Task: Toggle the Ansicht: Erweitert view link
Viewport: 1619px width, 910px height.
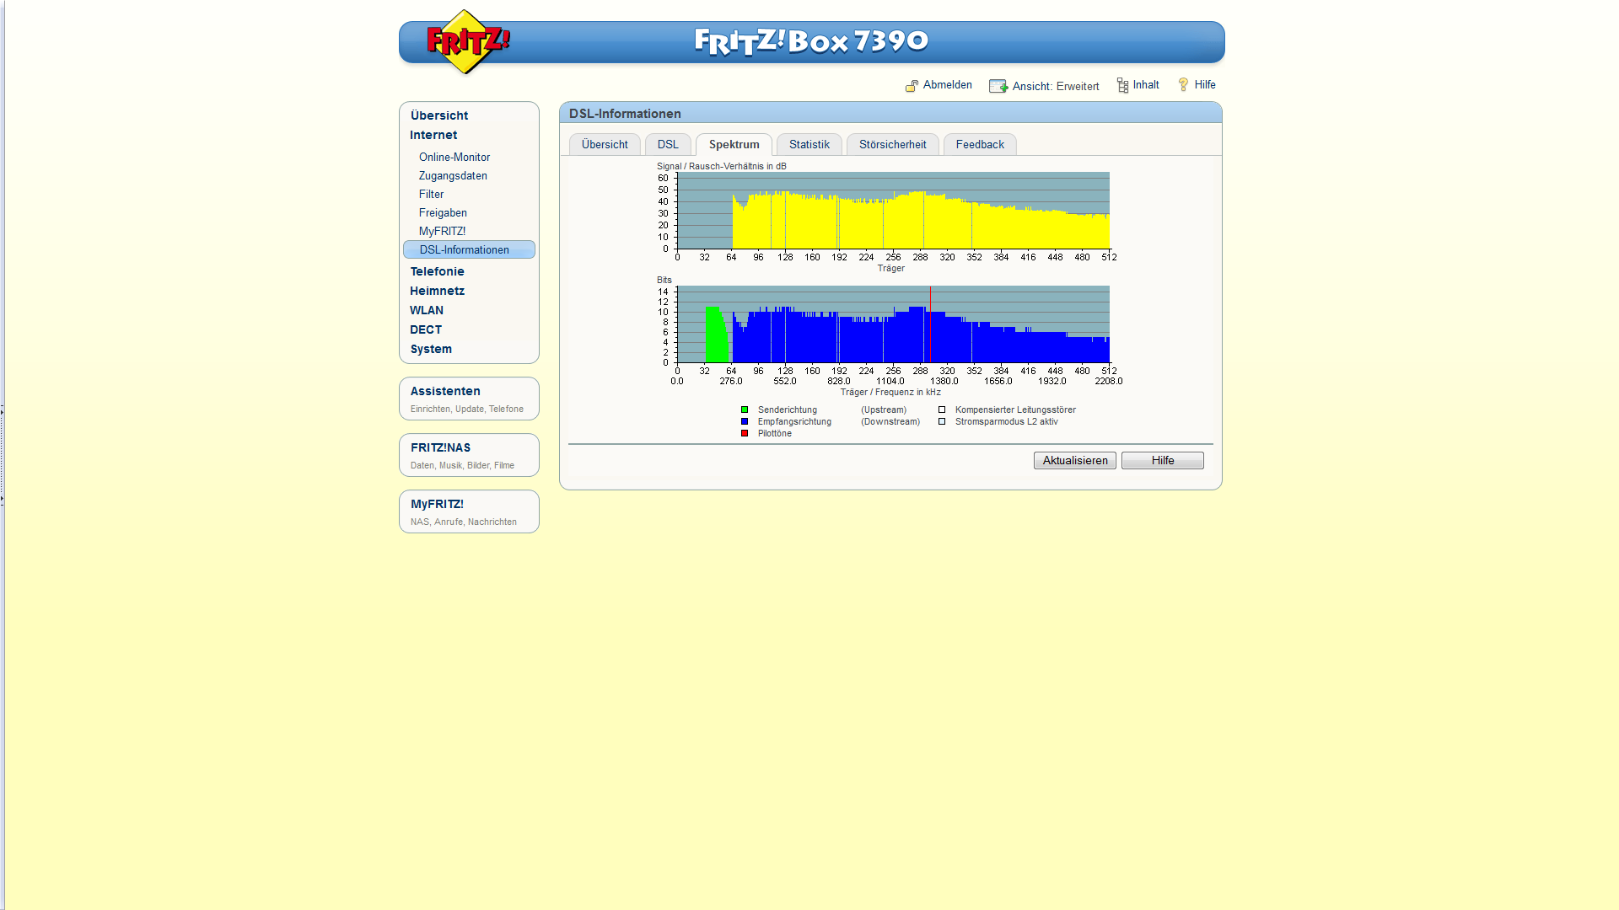Action: point(1056,87)
